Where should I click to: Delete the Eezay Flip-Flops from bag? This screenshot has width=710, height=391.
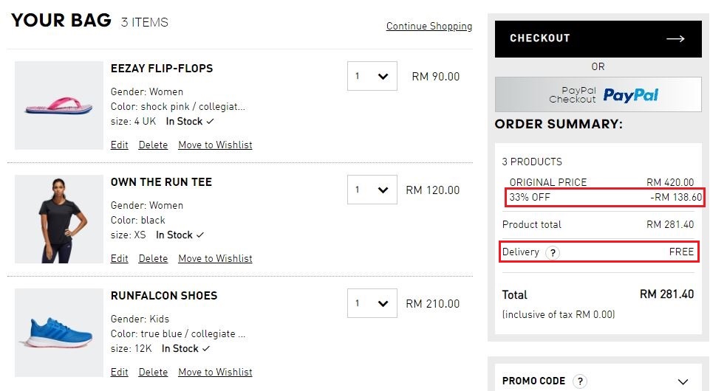(x=153, y=145)
